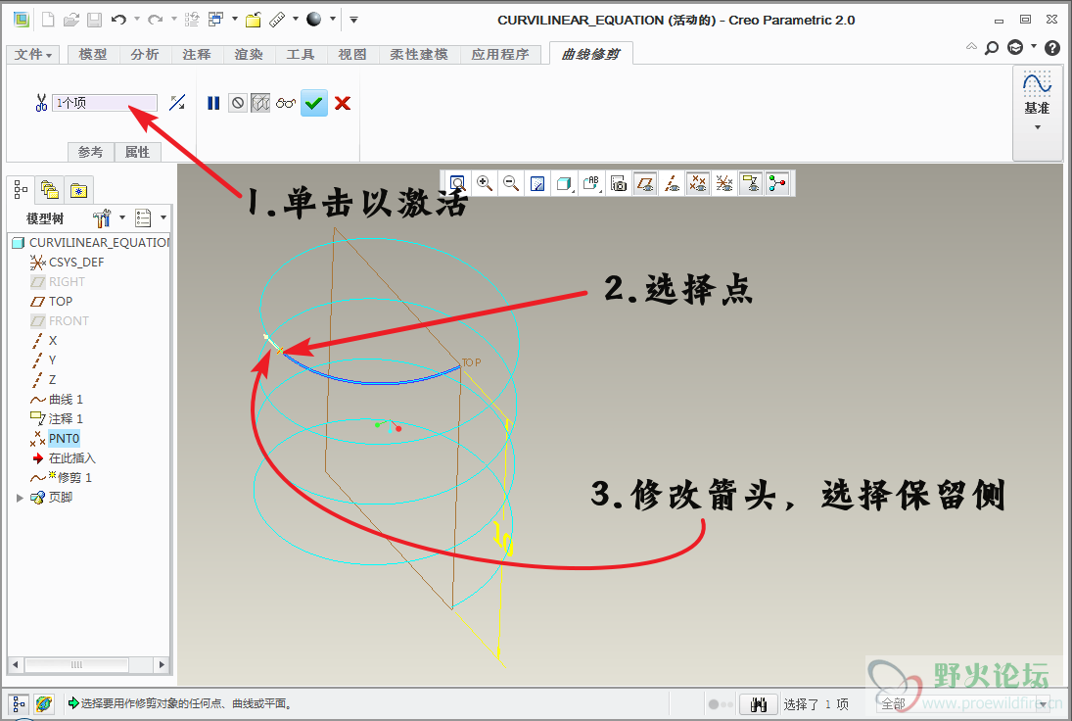Open the 参考 panel

click(x=90, y=152)
